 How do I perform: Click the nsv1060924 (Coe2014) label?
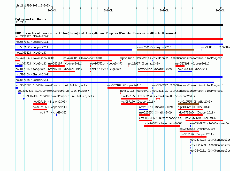31,63
